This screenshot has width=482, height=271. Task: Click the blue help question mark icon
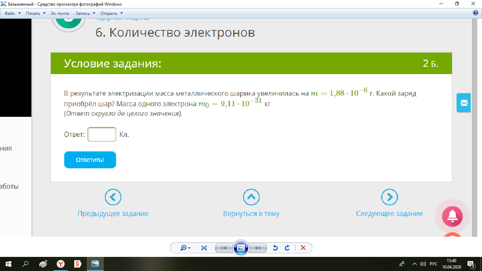point(475,13)
